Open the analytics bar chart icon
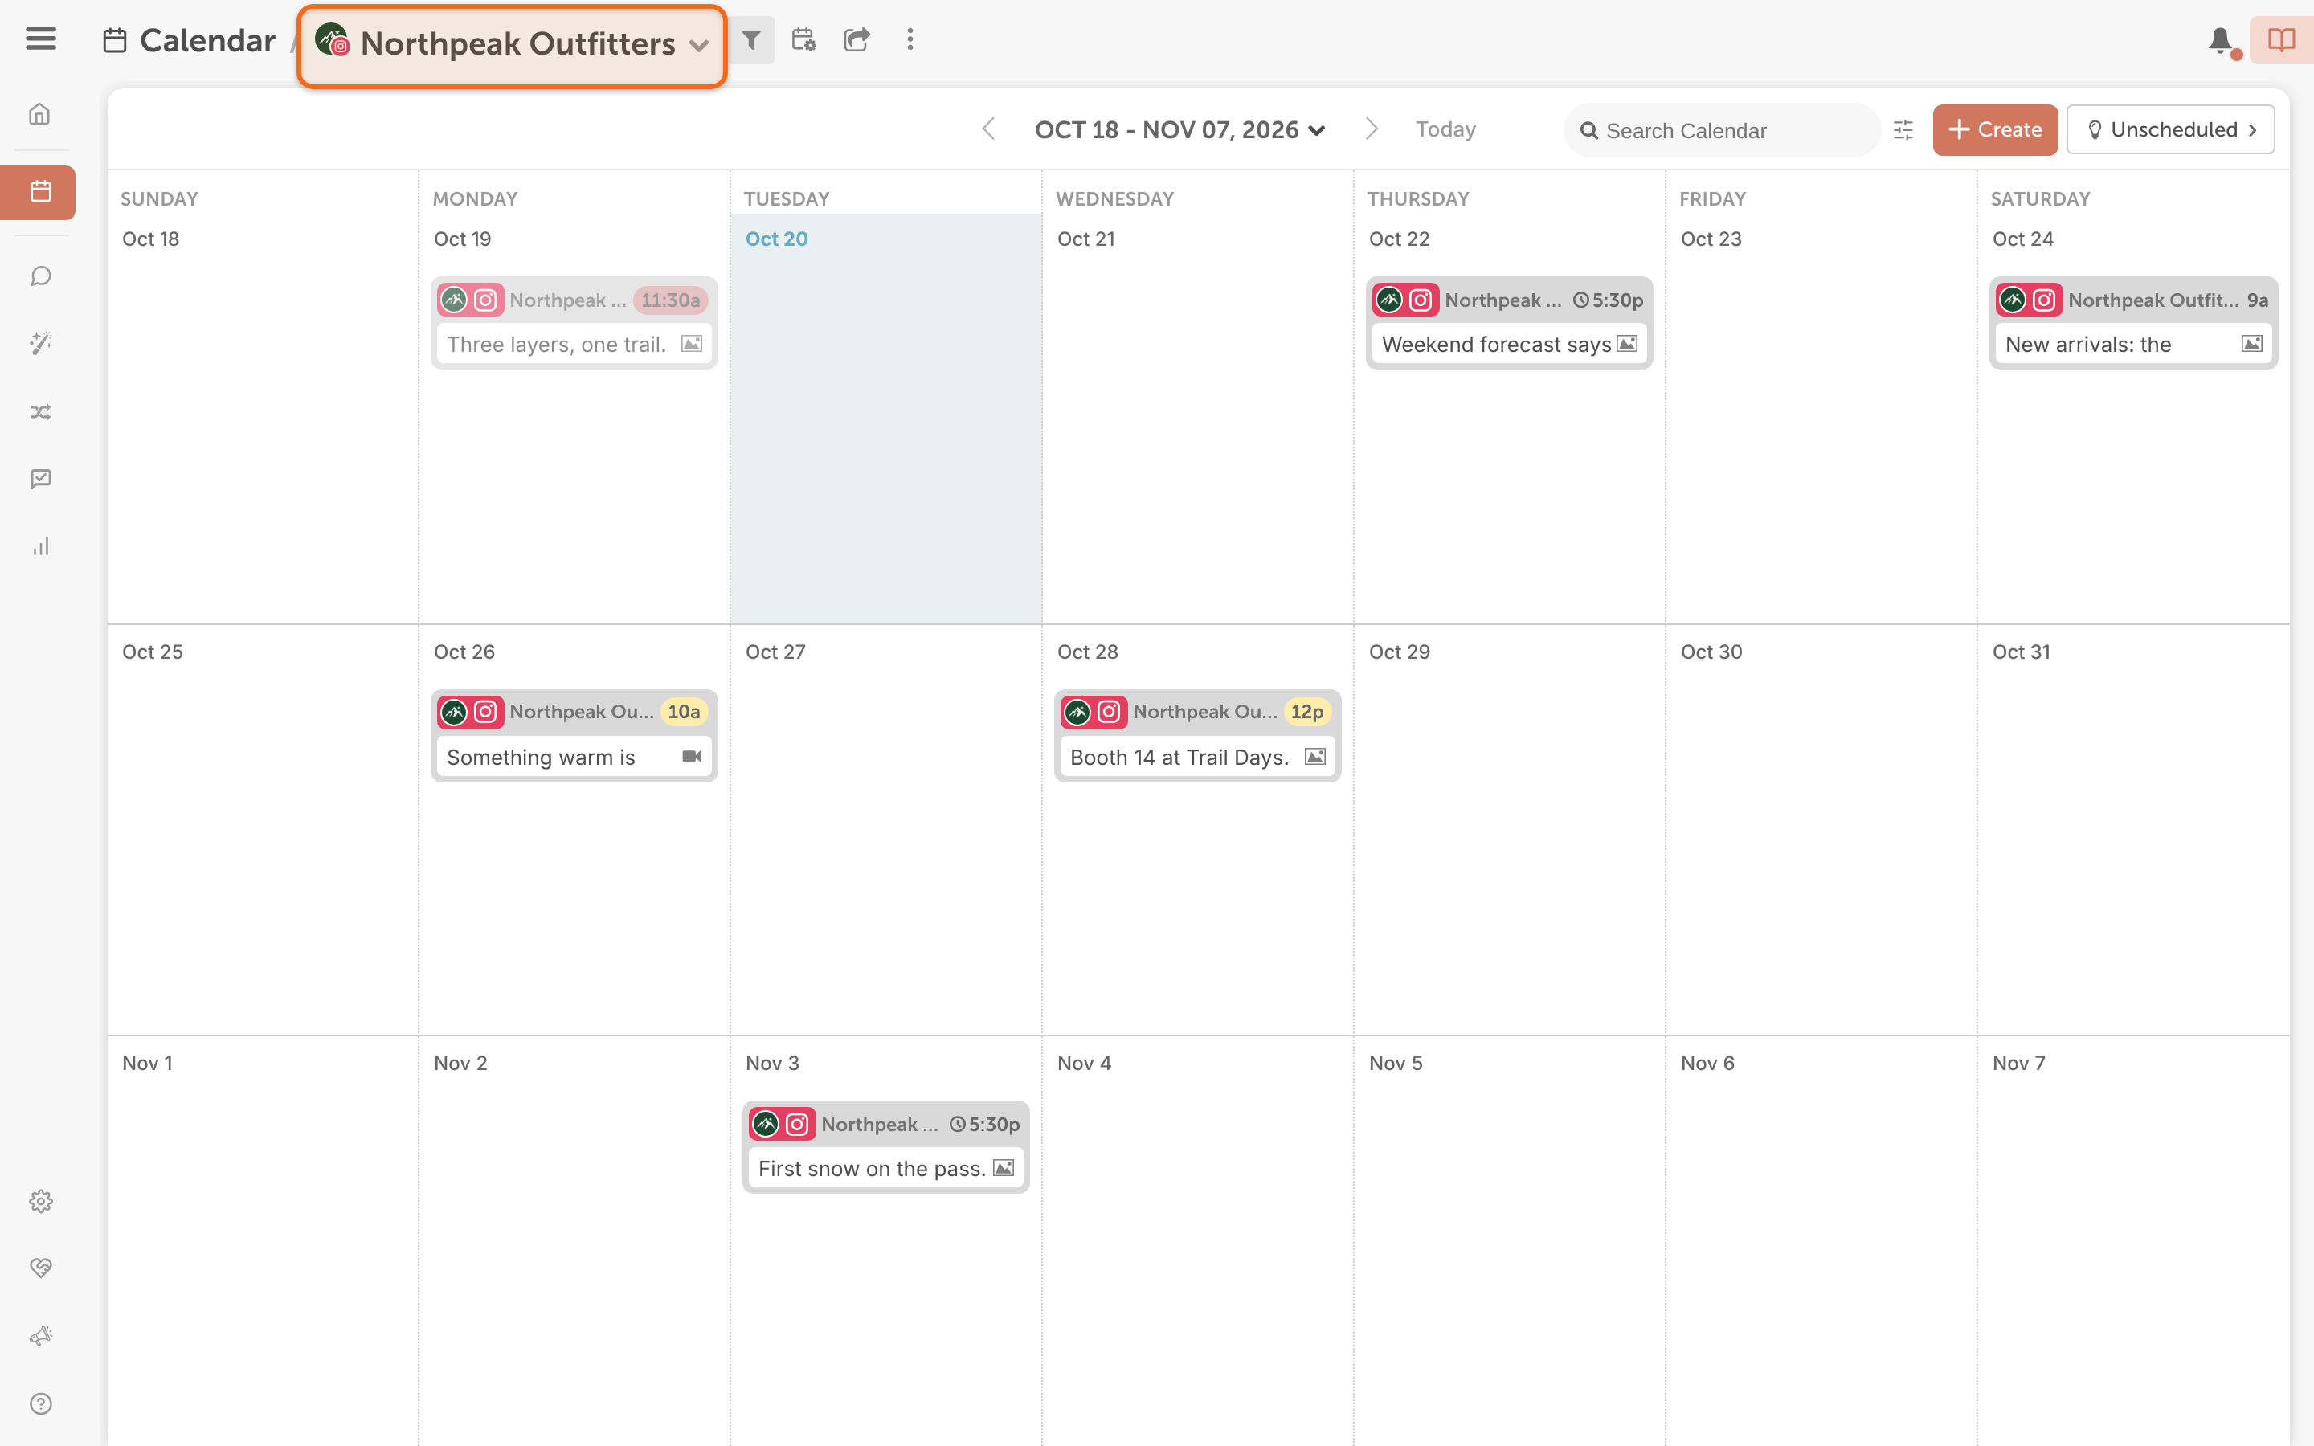The width and height of the screenshot is (2314, 1446). [40, 546]
